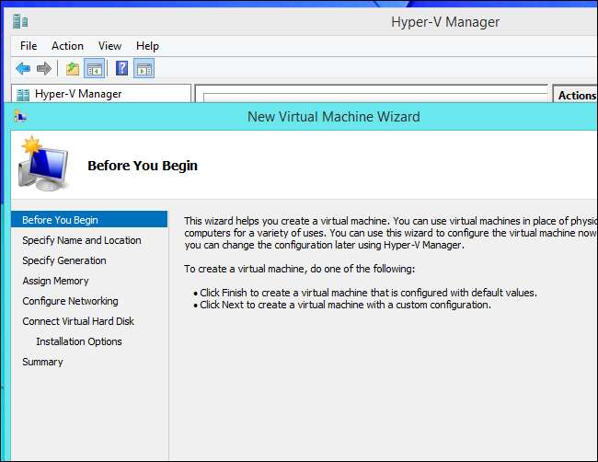Go to Specify Name and Location step
The image size is (598, 462).
[82, 240]
